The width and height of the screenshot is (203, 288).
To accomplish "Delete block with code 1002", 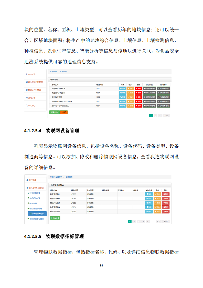I will pyautogui.click(x=138, y=97).
